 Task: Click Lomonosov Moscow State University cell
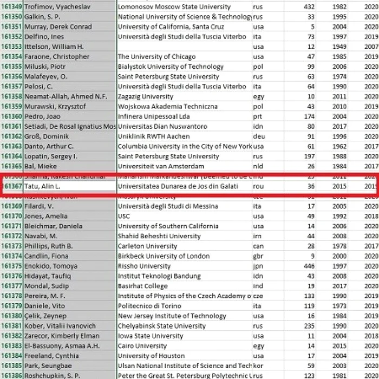point(185,6)
